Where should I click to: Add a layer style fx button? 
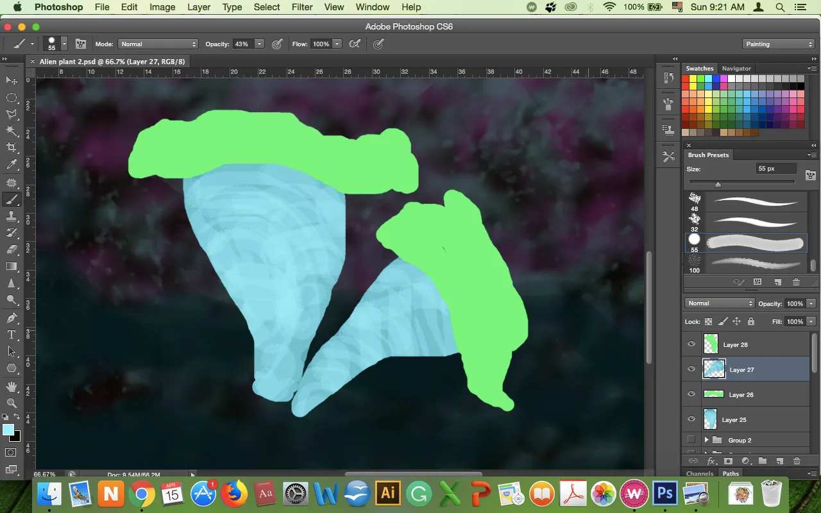pyautogui.click(x=711, y=461)
